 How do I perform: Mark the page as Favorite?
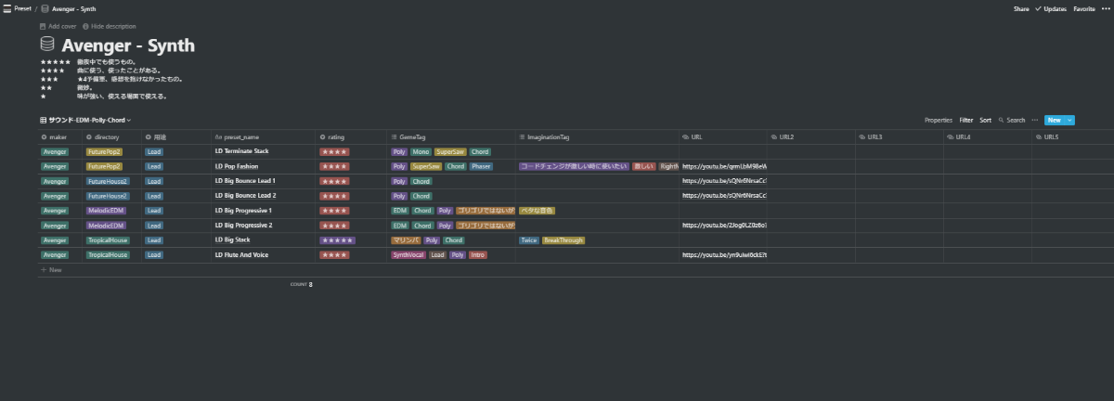point(1084,8)
